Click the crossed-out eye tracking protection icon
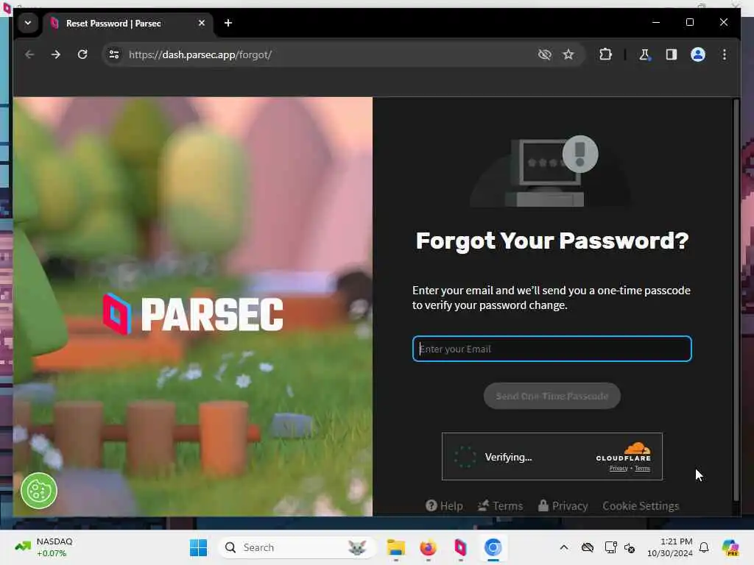This screenshot has width=754, height=565. pos(544,54)
